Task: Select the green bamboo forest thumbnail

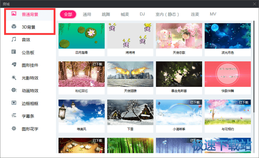Action: click(x=130, y=146)
